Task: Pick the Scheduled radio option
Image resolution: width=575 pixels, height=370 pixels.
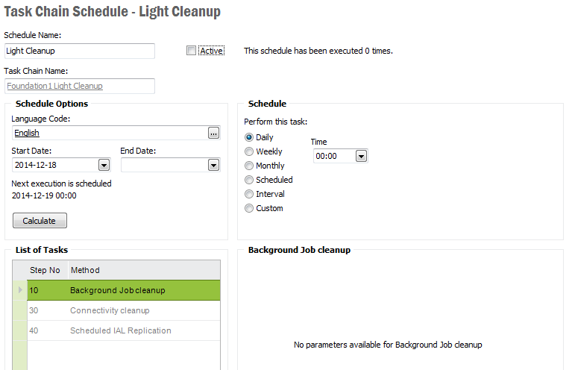Action: tap(249, 180)
